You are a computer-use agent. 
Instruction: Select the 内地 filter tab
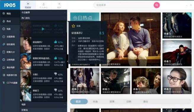pos(95,102)
